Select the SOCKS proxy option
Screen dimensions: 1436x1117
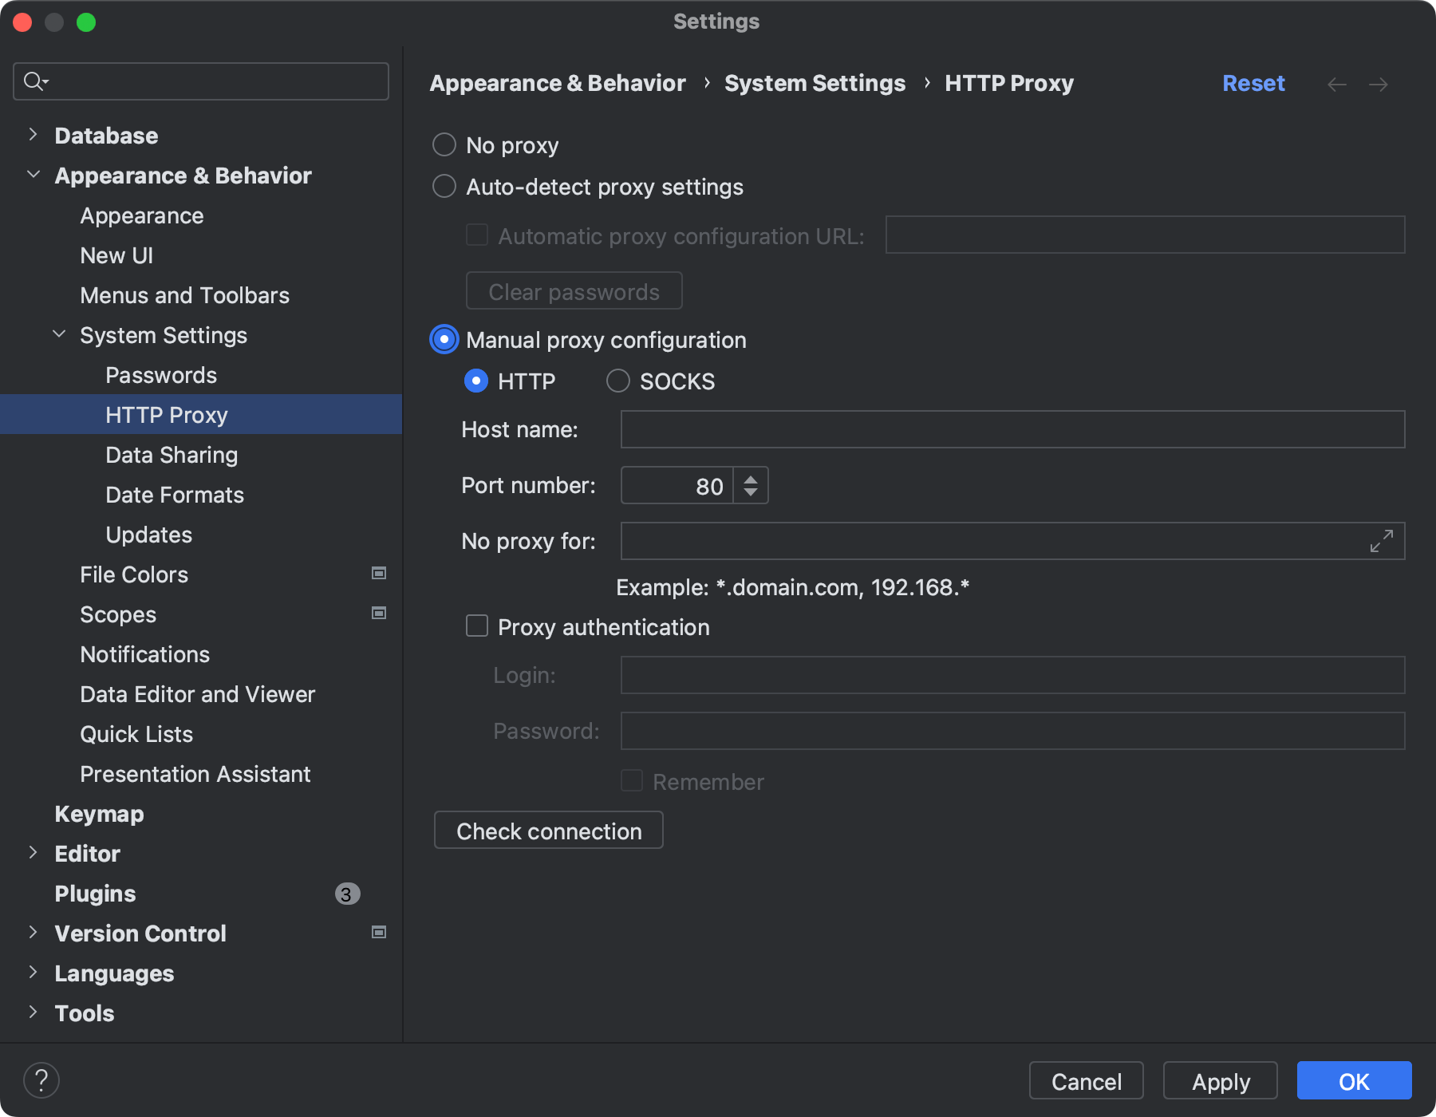[617, 381]
